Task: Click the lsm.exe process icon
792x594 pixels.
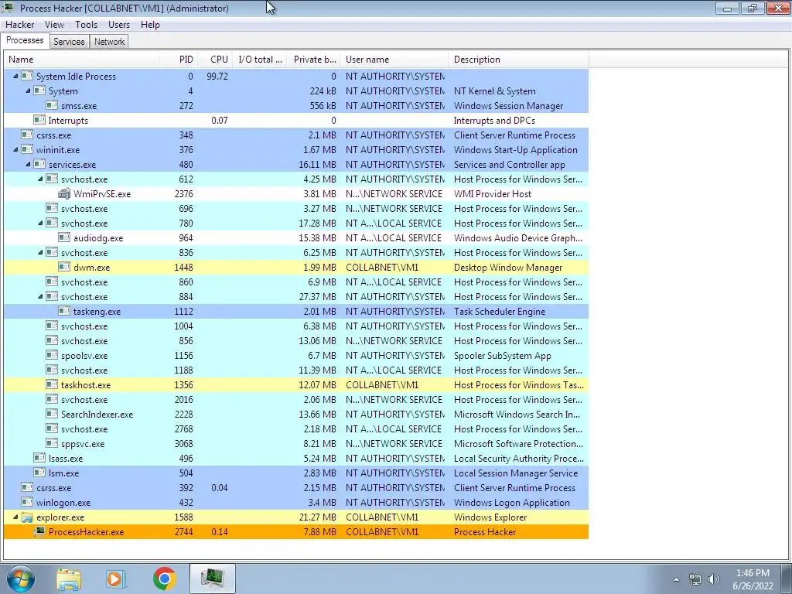Action: [x=39, y=473]
